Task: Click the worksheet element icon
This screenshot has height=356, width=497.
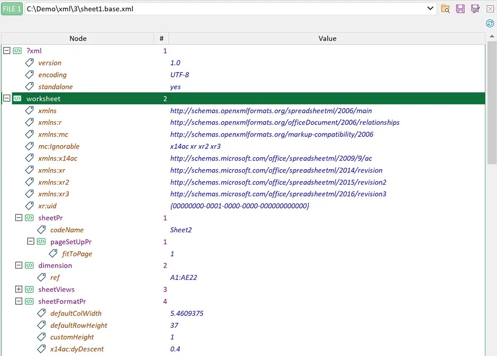Action: pyautogui.click(x=17, y=99)
